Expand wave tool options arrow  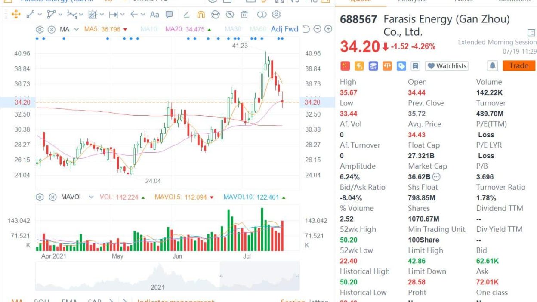pyautogui.click(x=81, y=15)
